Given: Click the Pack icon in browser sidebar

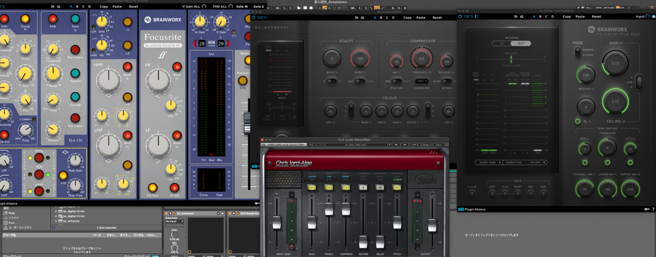Looking at the screenshot, I should point(5,213).
